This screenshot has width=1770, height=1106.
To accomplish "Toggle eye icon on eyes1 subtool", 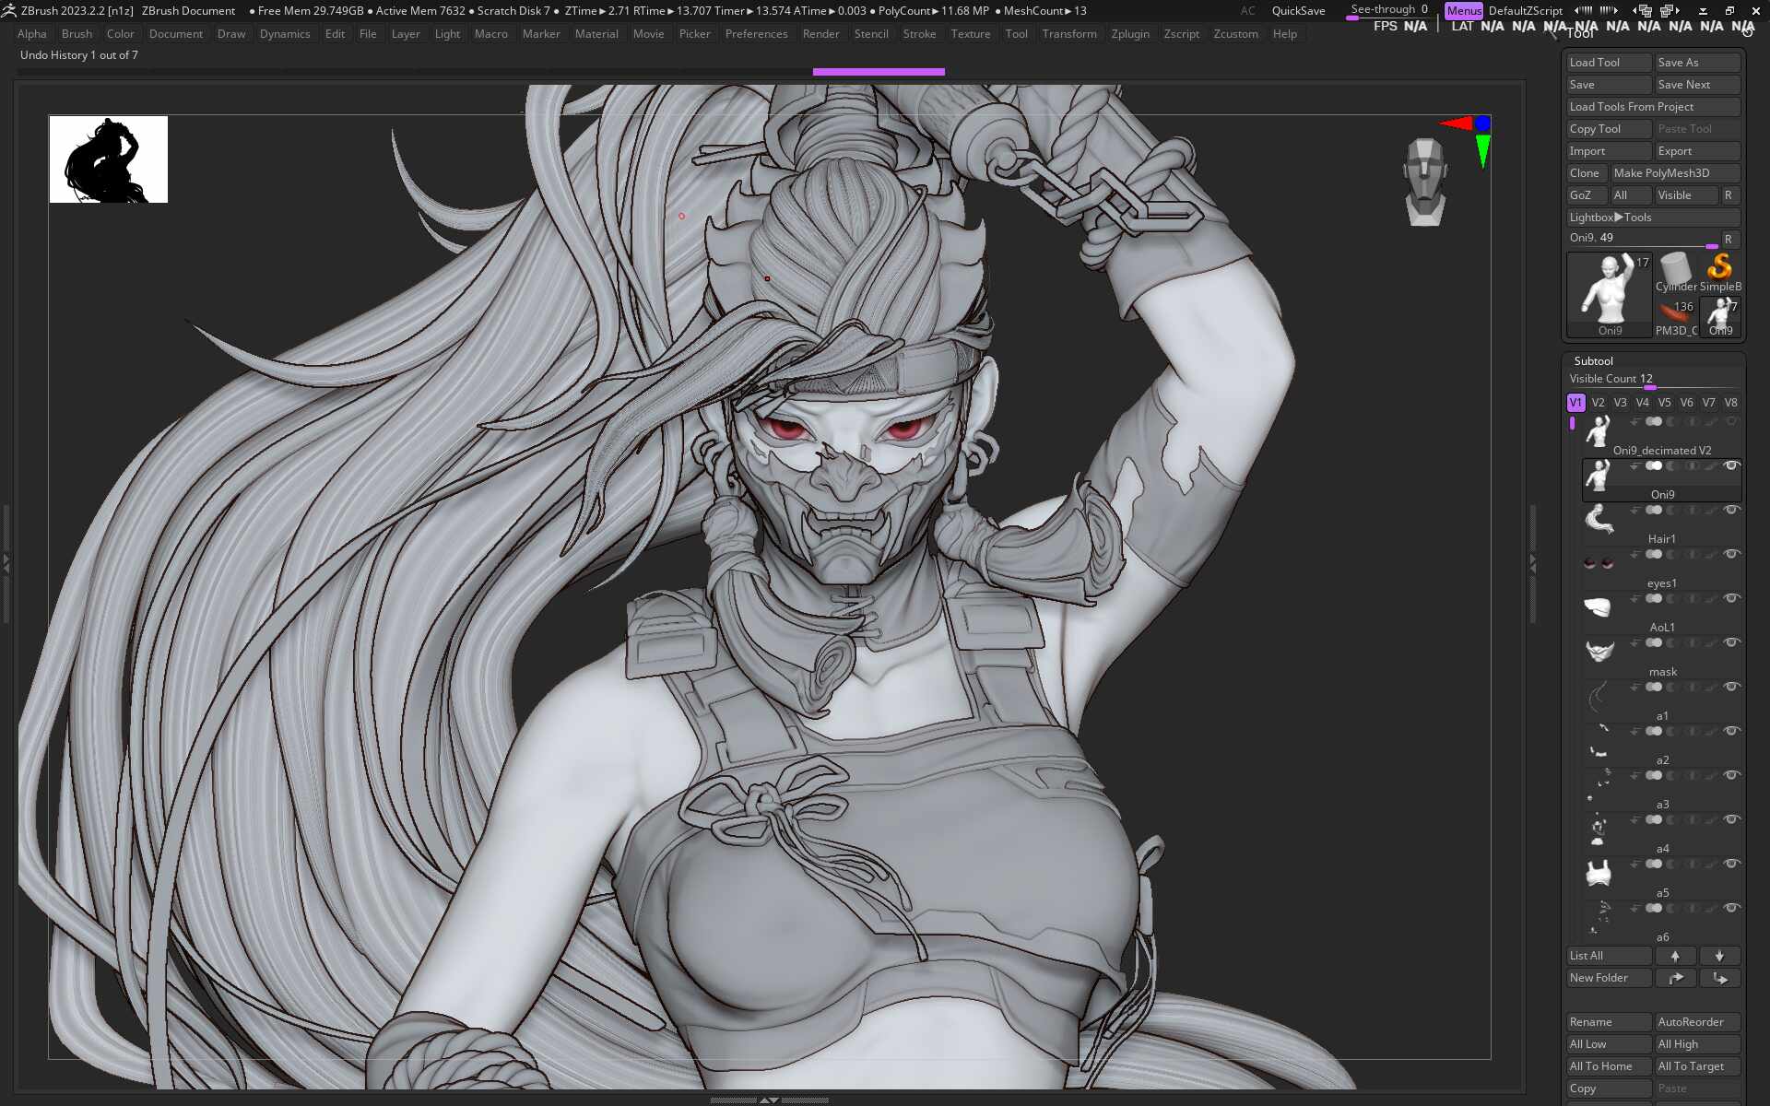I will pos(1731,554).
